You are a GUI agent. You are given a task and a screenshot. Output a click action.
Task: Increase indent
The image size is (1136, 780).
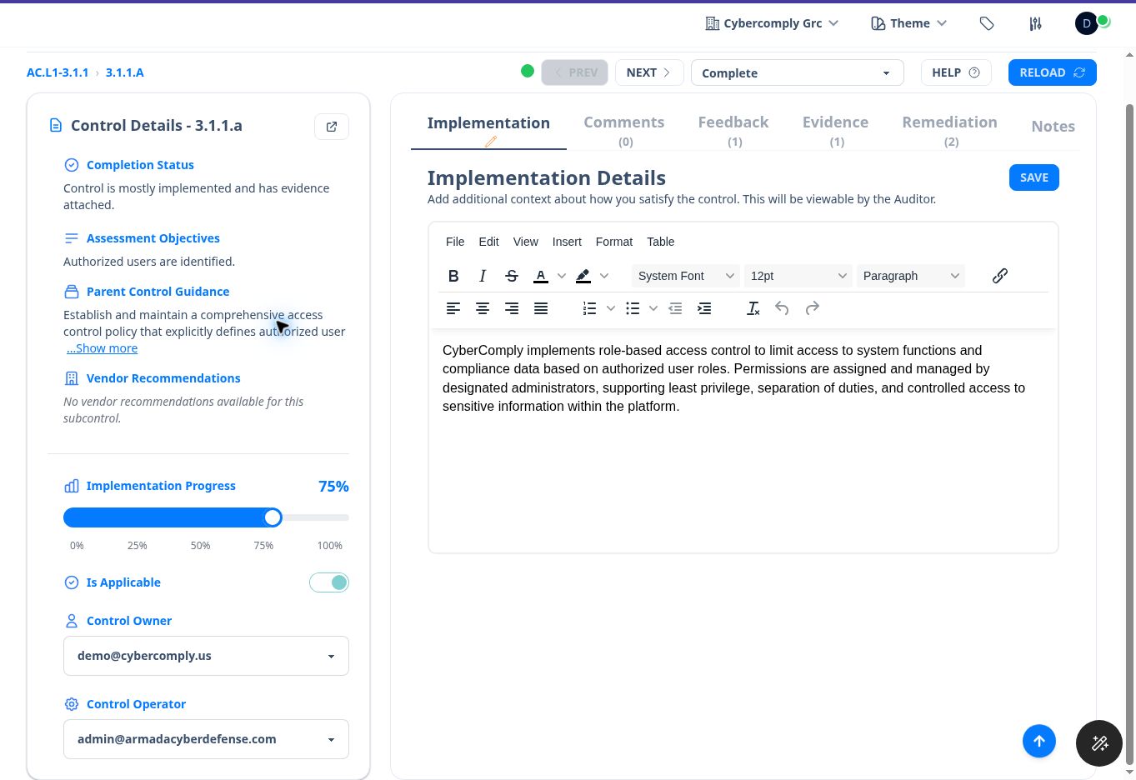(704, 308)
